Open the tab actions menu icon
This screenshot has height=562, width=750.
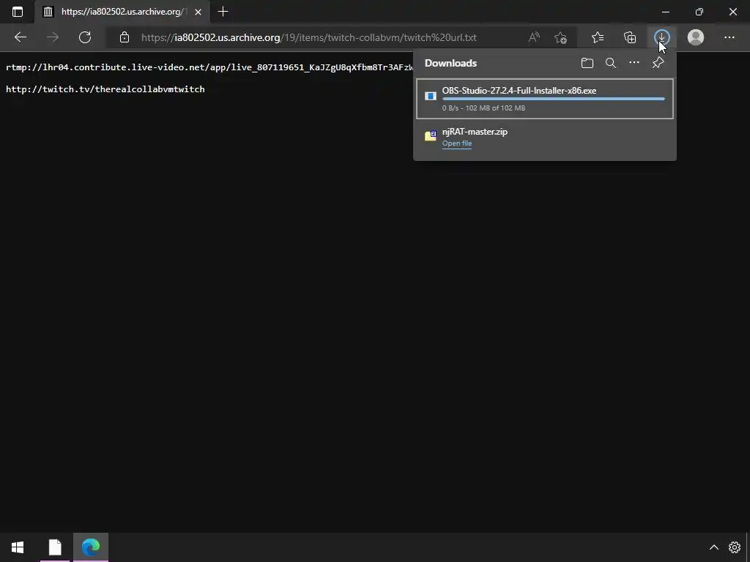click(18, 12)
